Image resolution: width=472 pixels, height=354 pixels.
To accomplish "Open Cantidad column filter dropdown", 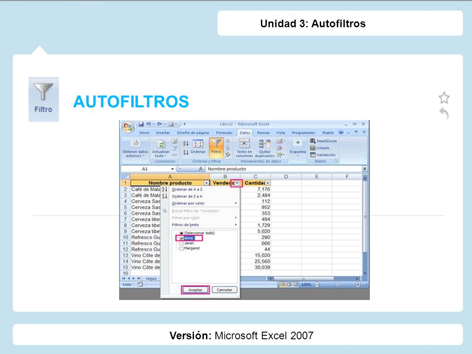I will click(x=268, y=183).
